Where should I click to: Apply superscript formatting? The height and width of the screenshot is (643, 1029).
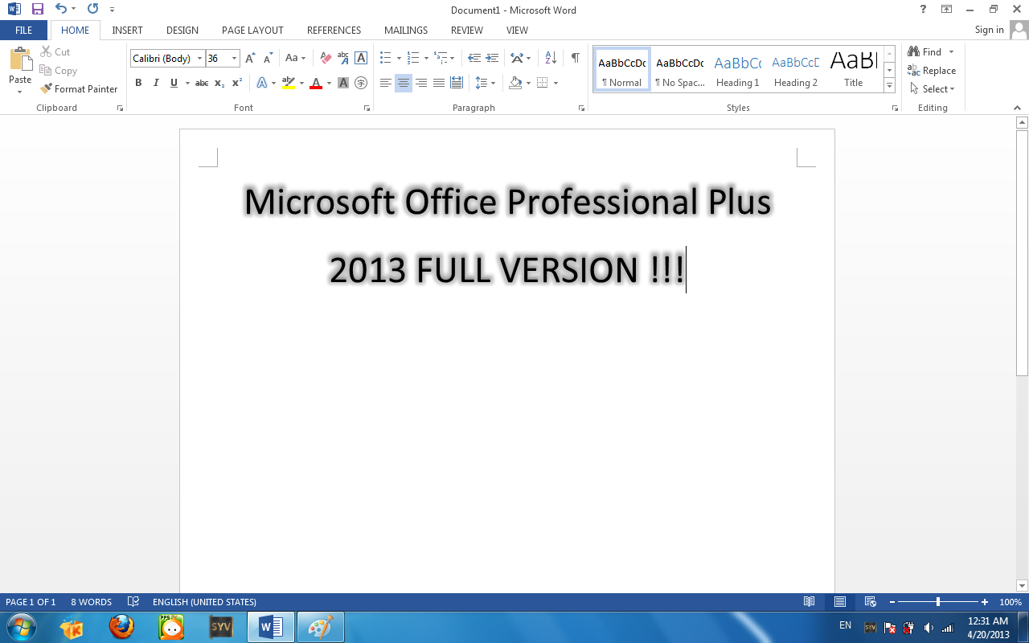click(x=237, y=83)
